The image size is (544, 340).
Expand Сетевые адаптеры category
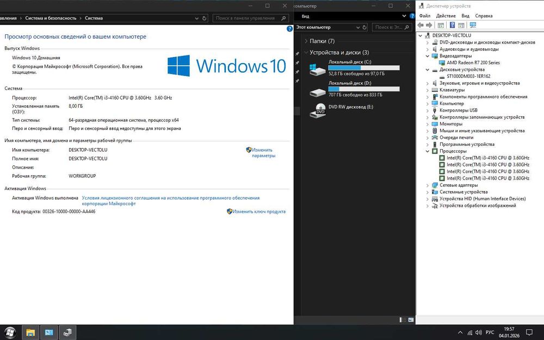(428, 186)
